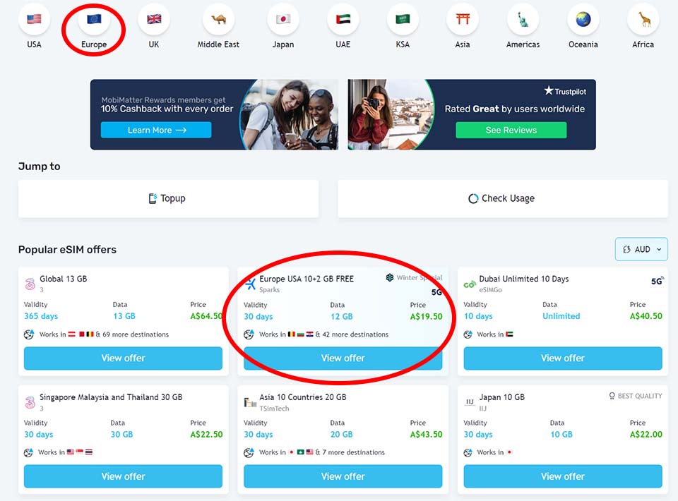Click Learn More on cashback banner
Screen dimensions: 678x501
coord(156,130)
